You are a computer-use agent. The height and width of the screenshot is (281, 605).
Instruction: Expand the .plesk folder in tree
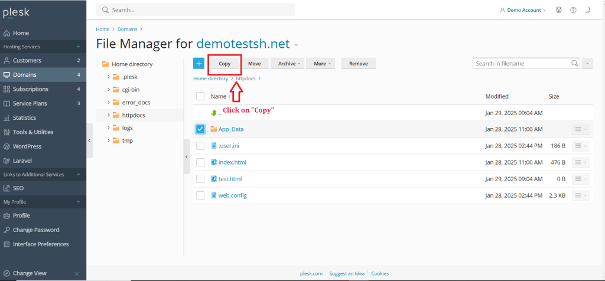pyautogui.click(x=109, y=77)
